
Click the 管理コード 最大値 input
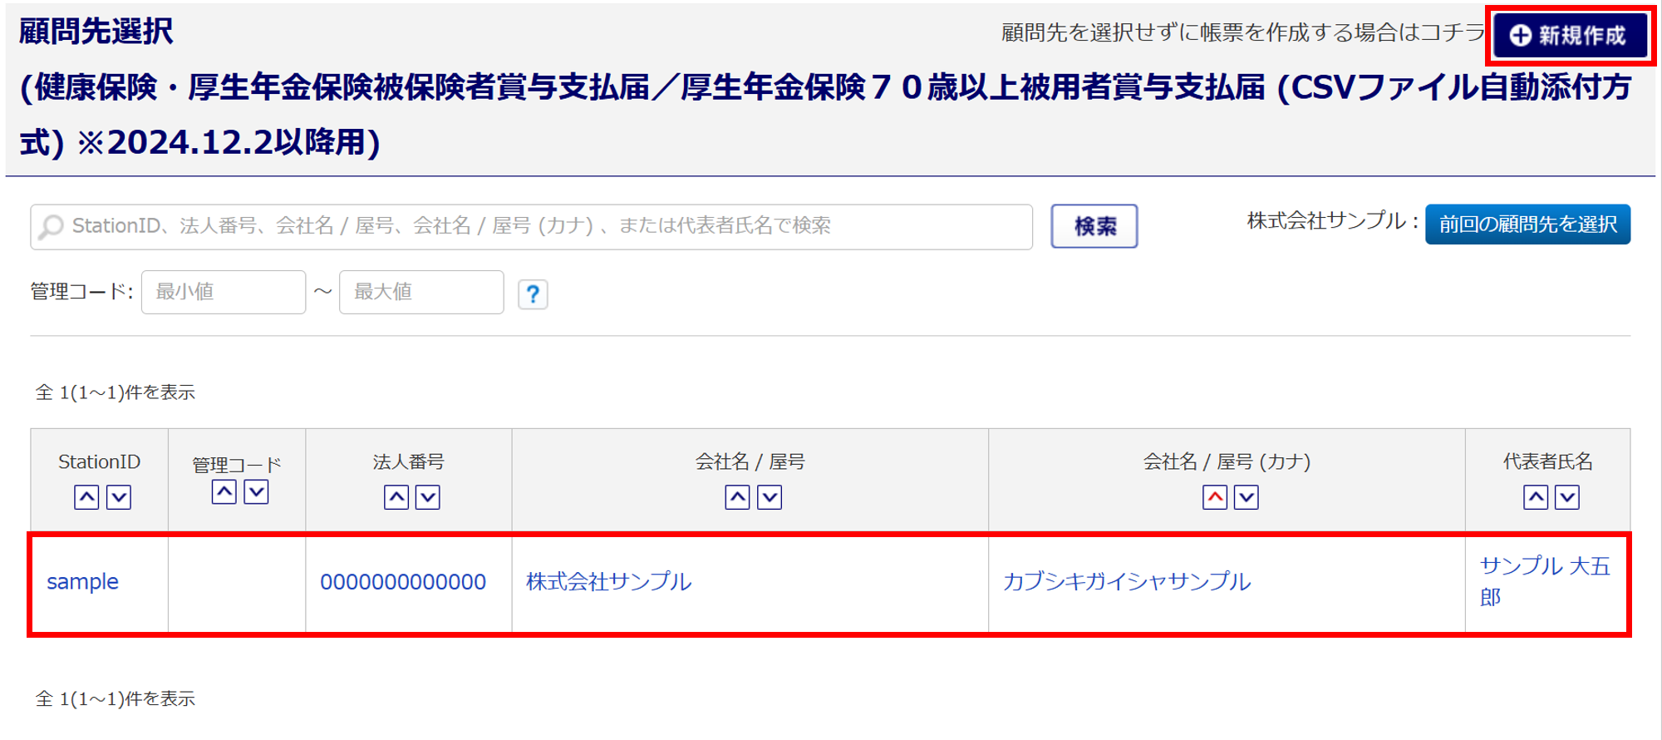tap(421, 292)
